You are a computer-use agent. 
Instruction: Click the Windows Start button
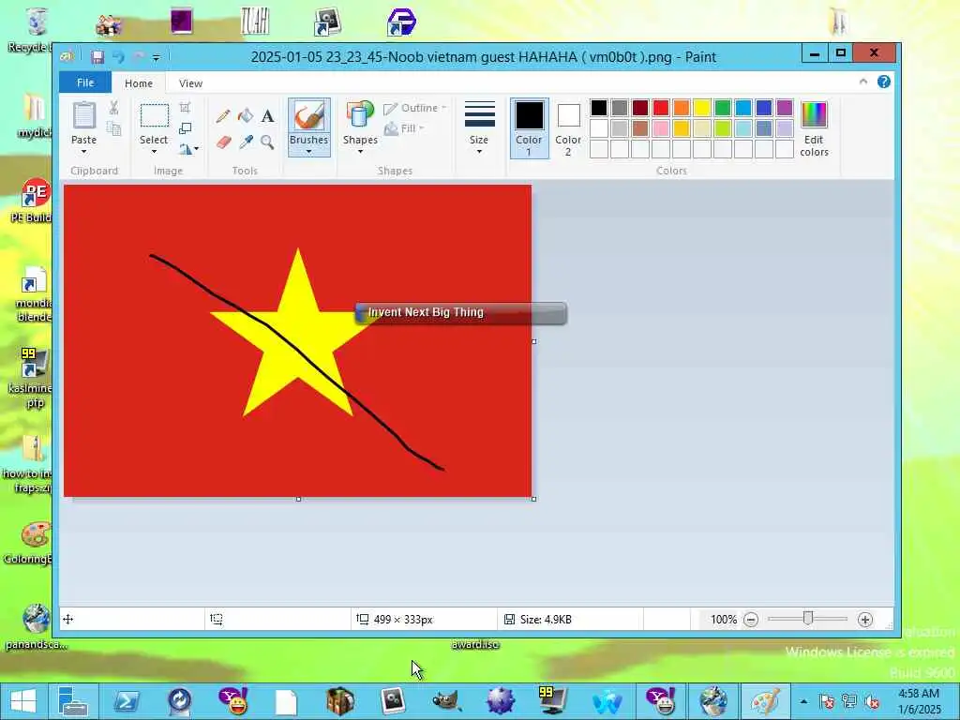[x=22, y=701]
